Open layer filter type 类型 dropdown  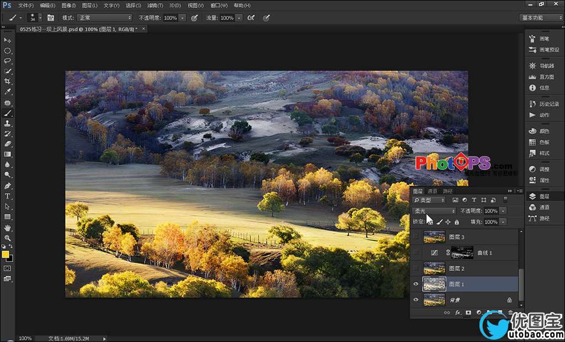pos(429,200)
